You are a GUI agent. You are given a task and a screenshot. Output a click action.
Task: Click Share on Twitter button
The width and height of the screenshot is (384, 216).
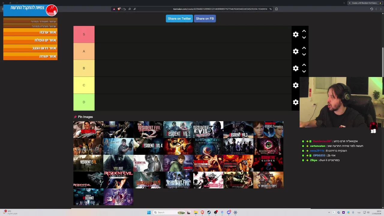pos(179,19)
